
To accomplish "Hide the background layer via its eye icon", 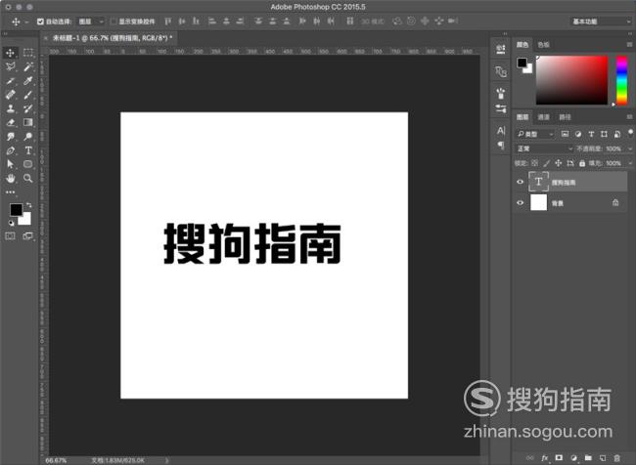I will point(520,202).
